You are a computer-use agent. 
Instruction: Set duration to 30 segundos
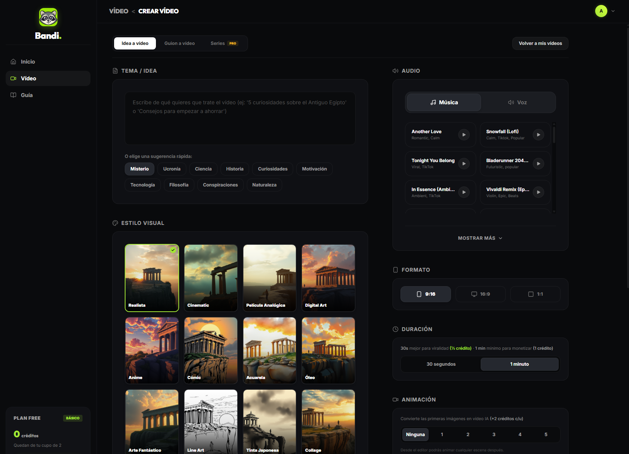[441, 364]
